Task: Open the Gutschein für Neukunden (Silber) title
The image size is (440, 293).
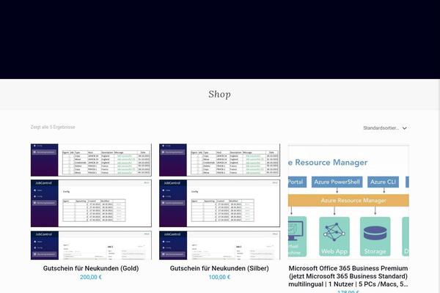Action: click(219, 268)
